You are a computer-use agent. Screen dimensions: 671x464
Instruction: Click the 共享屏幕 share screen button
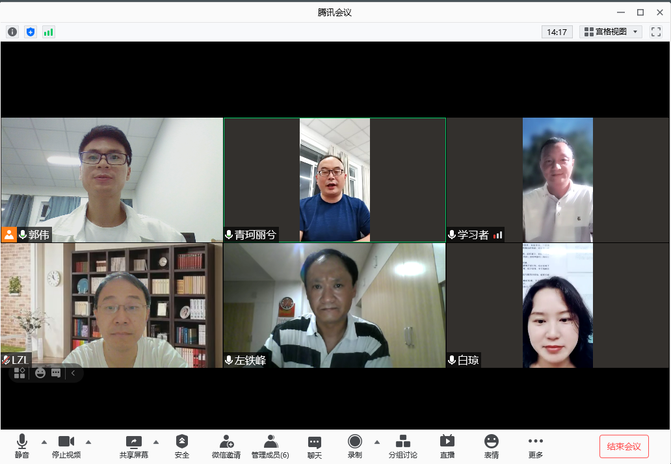pyautogui.click(x=134, y=446)
